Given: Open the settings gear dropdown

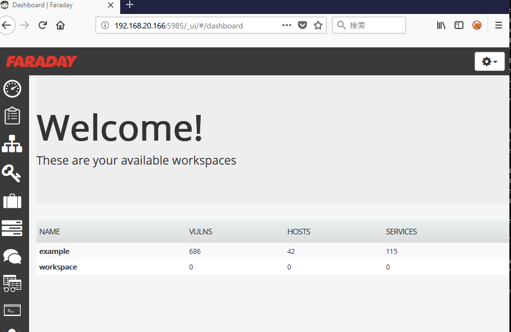Looking at the screenshot, I should point(490,61).
